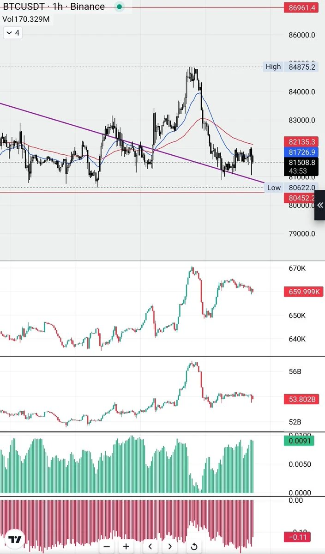Viewport: 325px width, 554px height.
Task: Click the 53.802B indicator value label
Action: click(x=302, y=400)
